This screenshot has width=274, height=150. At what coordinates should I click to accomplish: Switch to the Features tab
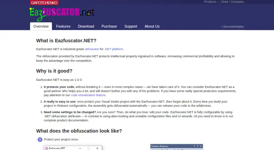(x=63, y=26)
